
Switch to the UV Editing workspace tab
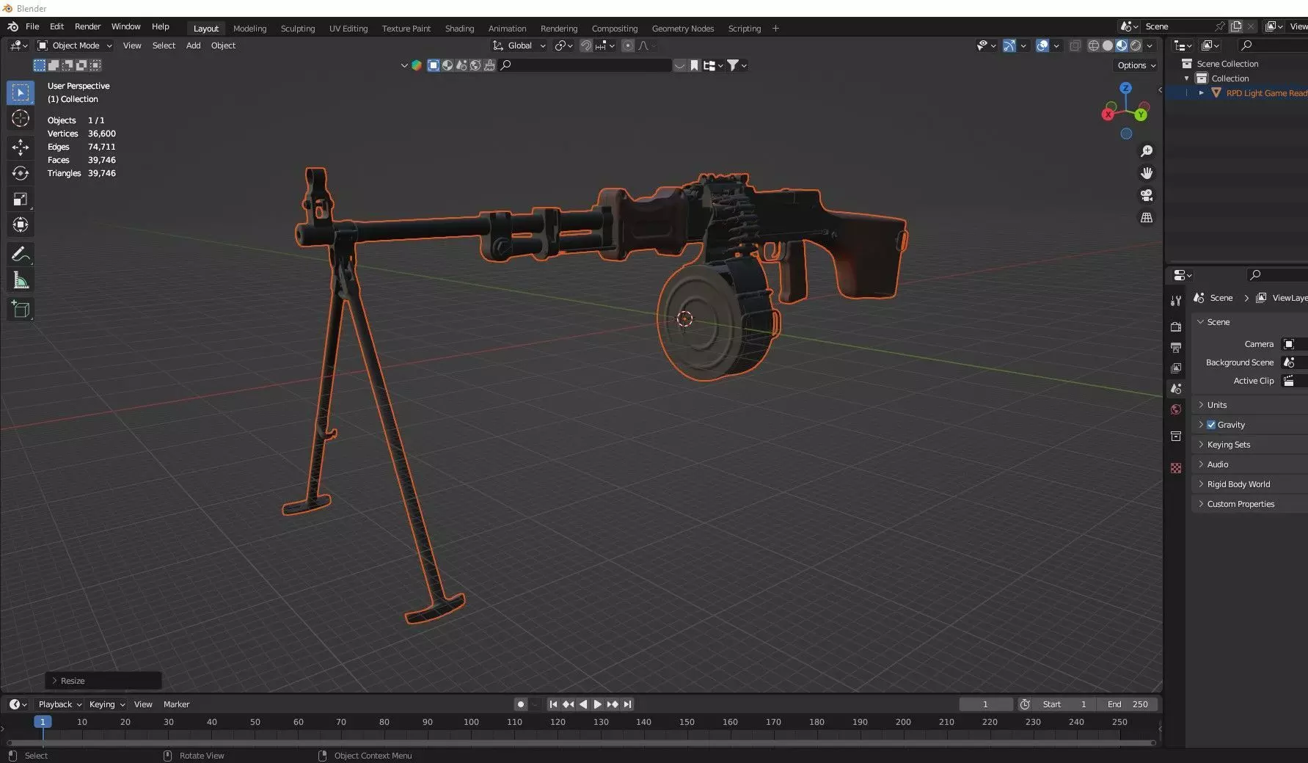pos(348,29)
